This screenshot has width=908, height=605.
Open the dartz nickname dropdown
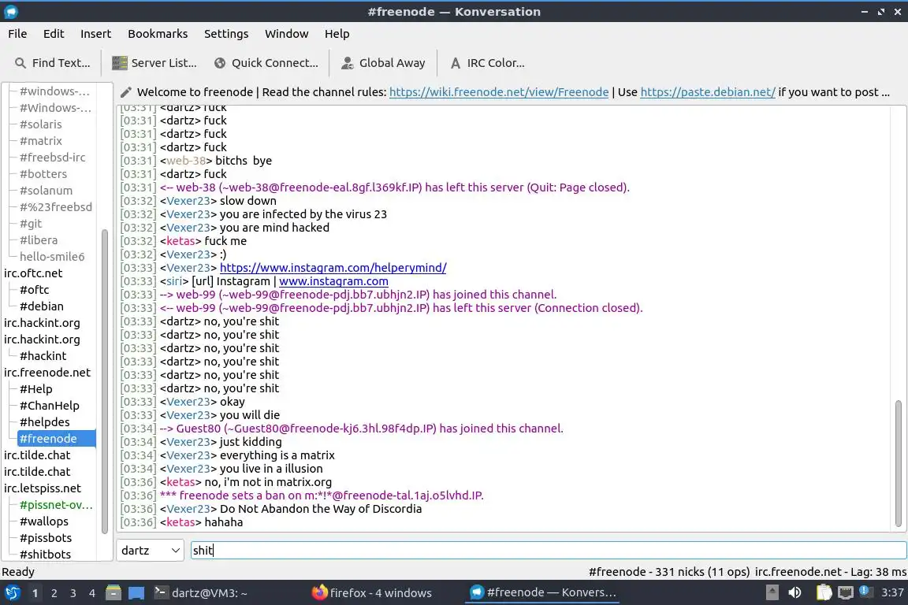click(150, 550)
